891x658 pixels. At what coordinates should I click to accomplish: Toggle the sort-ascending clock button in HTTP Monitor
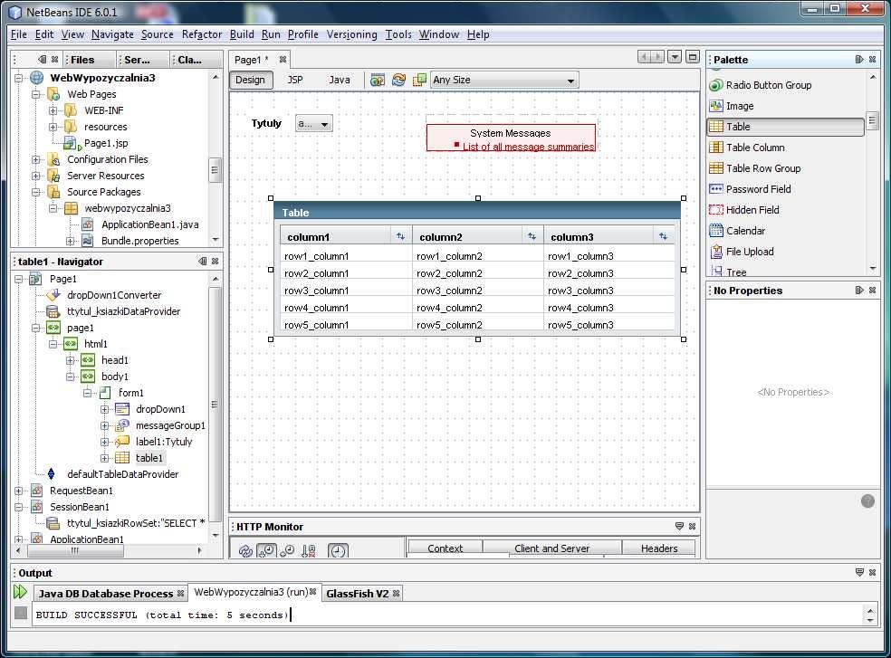(288, 550)
